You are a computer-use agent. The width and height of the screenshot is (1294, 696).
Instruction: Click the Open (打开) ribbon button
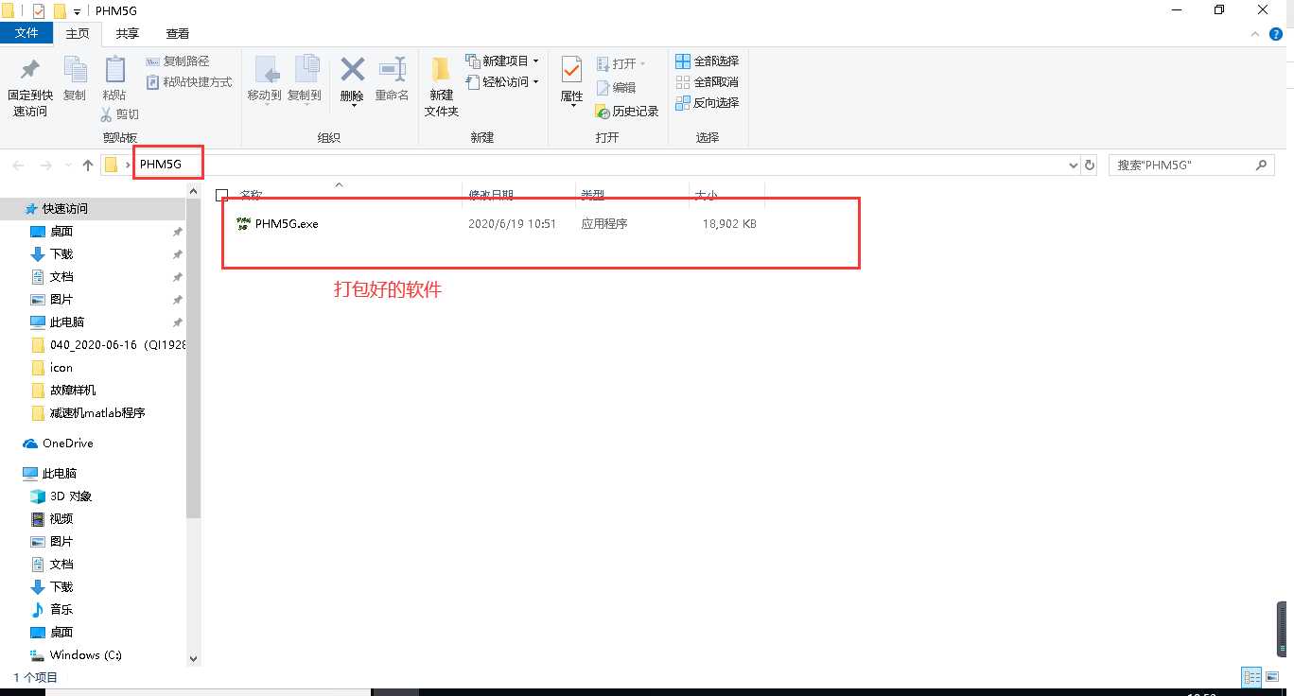[x=621, y=63]
